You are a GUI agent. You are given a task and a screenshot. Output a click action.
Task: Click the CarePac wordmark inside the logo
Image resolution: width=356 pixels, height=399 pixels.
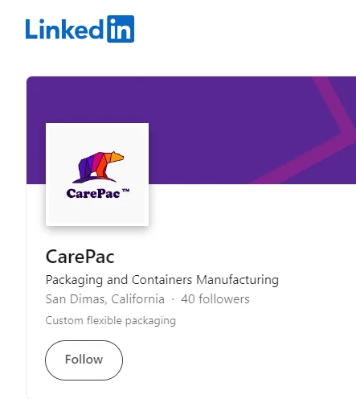[x=93, y=194]
